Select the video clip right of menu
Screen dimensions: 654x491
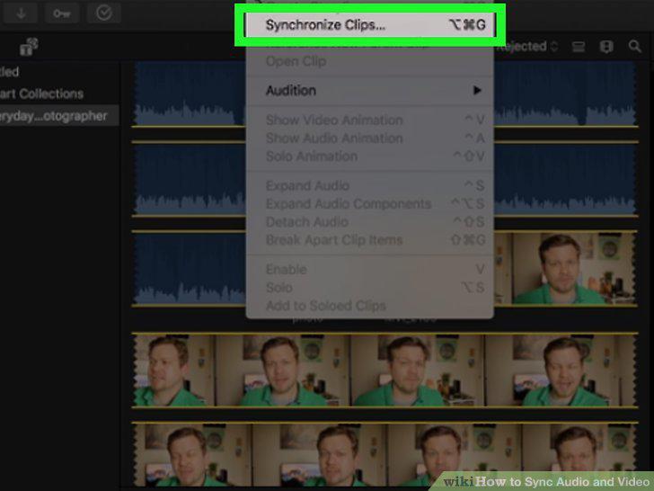click(x=566, y=269)
